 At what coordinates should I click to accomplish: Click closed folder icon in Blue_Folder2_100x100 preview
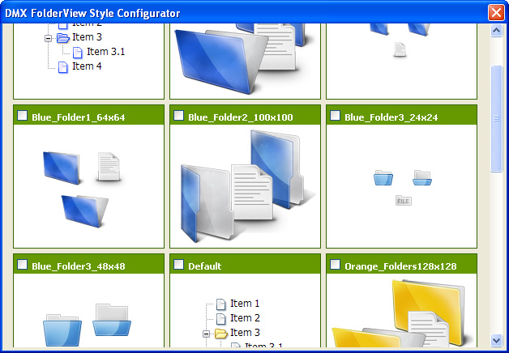(276, 169)
